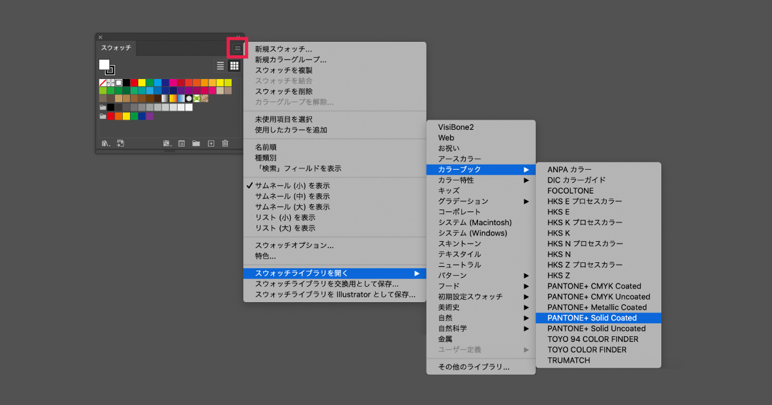The image size is (772, 405).
Task: Click スウォッチライブラリを交換用として保存...
Action: (x=335, y=284)
